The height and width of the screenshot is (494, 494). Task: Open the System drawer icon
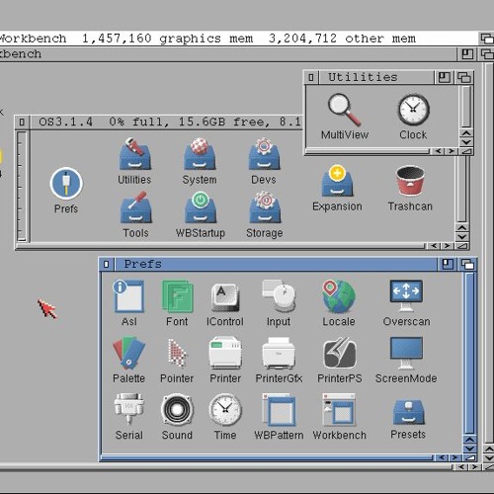[x=200, y=153]
